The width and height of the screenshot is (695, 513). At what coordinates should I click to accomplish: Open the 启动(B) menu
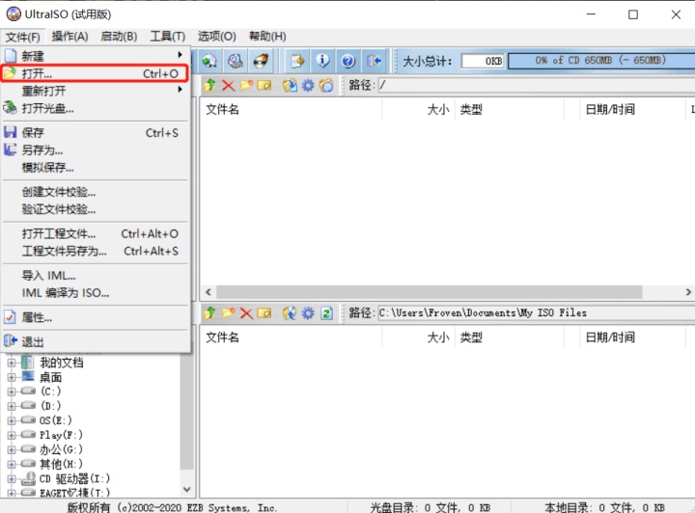(119, 37)
